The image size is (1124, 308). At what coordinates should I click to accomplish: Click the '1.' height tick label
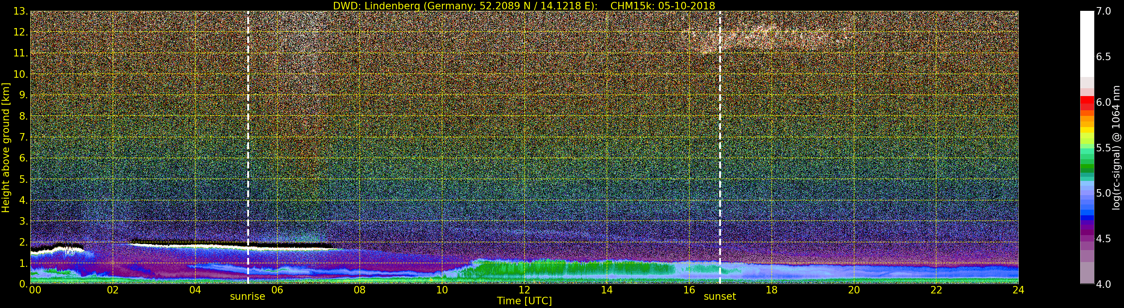tap(24, 263)
